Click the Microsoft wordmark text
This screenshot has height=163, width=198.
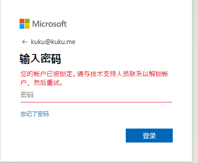[50, 24]
